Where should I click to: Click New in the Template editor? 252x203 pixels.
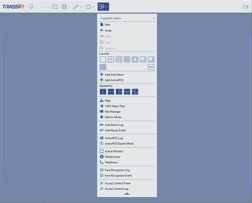108,25
